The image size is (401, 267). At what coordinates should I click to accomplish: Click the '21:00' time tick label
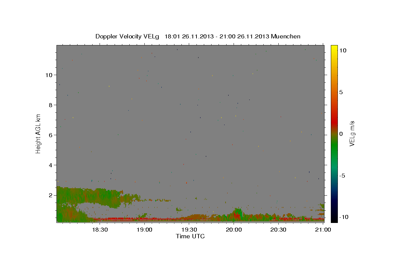(x=323, y=230)
